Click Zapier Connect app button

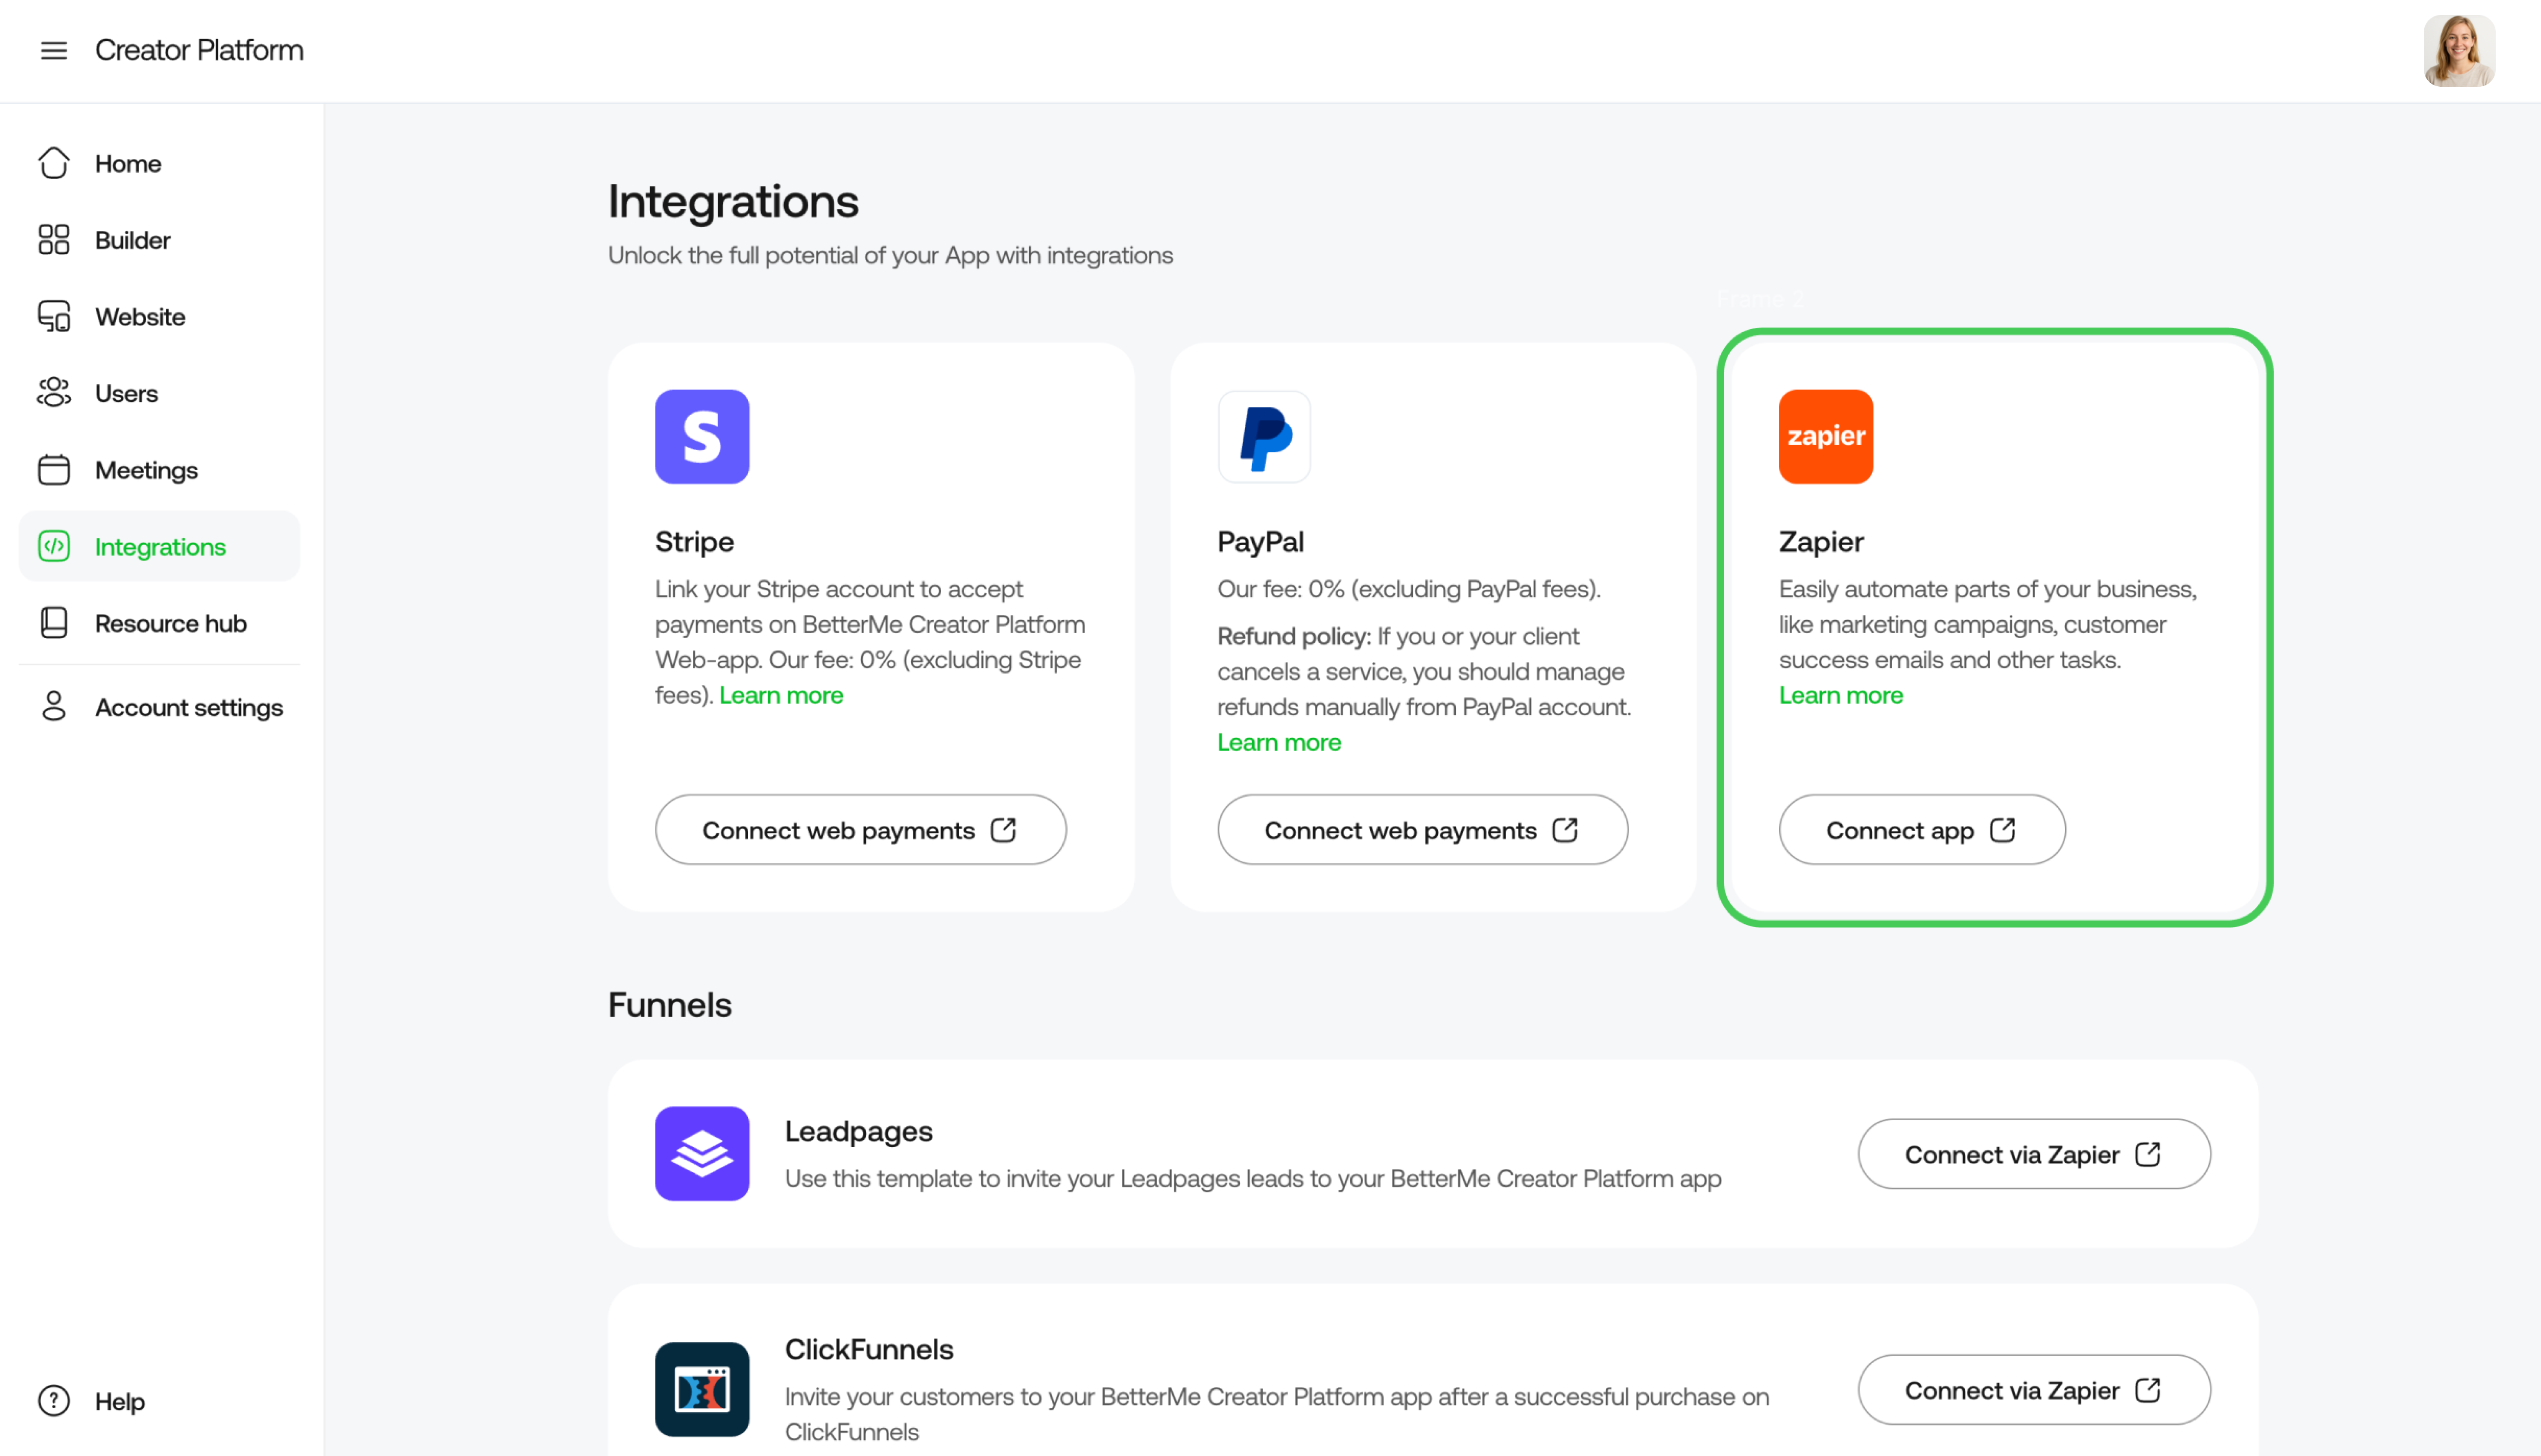coord(1921,830)
